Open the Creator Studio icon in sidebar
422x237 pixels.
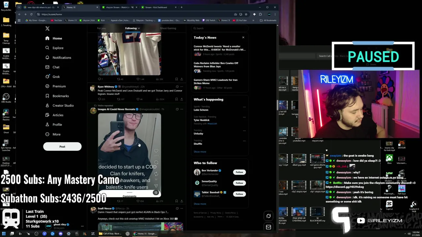[47, 105]
